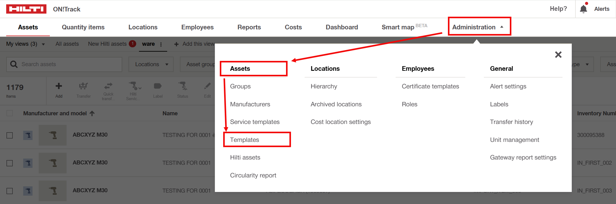Screen dimensions: 616x204
Task: Select the second ABCXYZ M30 row checkbox
Action: click(10, 163)
